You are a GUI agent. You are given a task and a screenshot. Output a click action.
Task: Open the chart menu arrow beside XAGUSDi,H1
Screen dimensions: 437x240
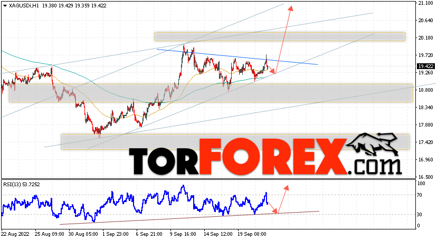click(x=5, y=6)
